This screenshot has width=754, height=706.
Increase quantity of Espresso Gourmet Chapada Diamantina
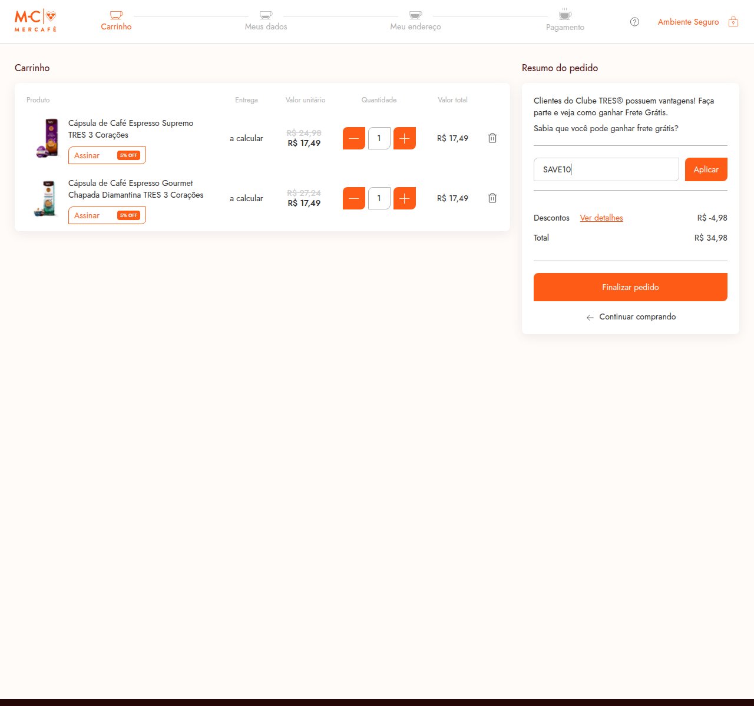pos(405,198)
